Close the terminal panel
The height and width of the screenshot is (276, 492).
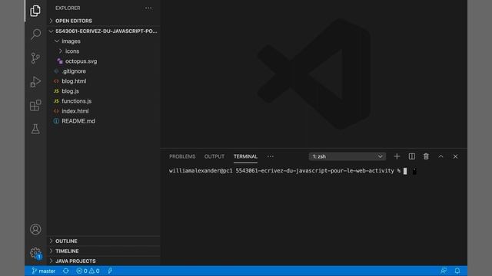coord(455,156)
